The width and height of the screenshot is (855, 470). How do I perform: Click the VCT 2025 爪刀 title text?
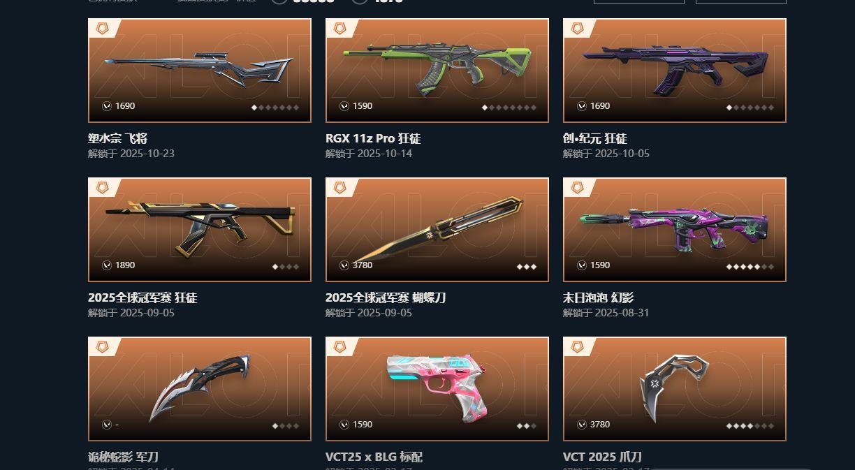(x=602, y=457)
